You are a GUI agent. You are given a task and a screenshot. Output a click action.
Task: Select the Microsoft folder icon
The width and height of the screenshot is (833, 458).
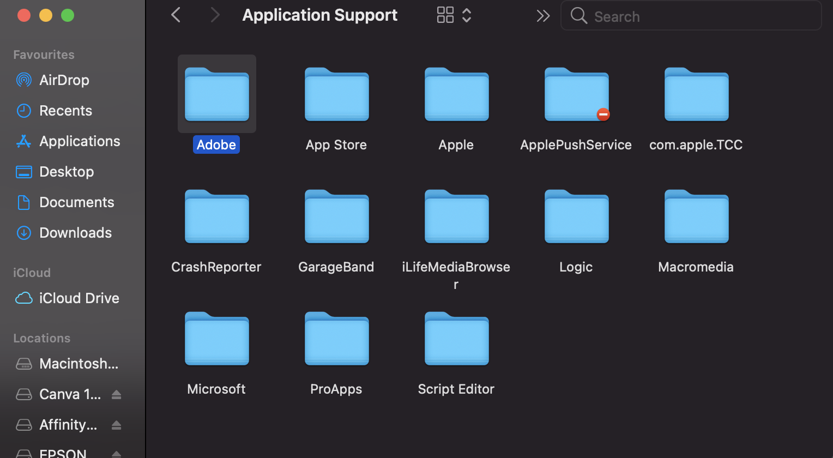click(x=217, y=338)
